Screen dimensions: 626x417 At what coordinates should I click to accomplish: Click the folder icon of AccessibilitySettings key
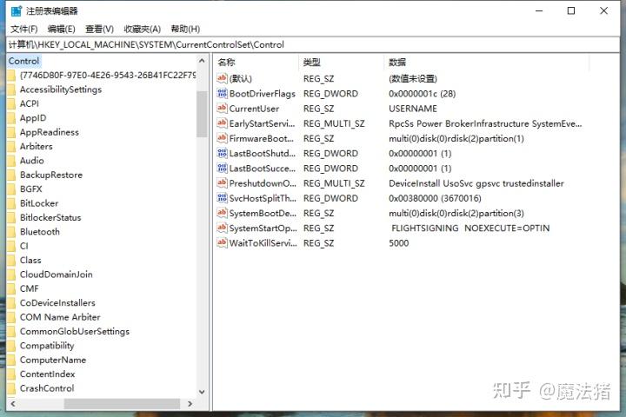click(11, 89)
